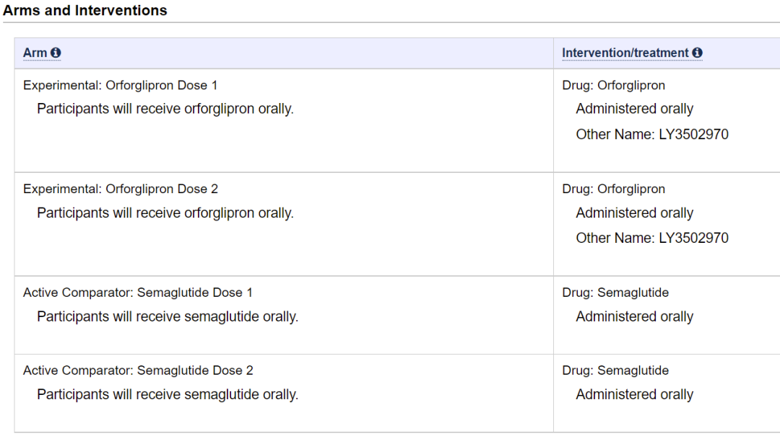This screenshot has height=436, width=780.
Task: Click Other Name: LY3502970 in first row
Action: pyautogui.click(x=652, y=135)
